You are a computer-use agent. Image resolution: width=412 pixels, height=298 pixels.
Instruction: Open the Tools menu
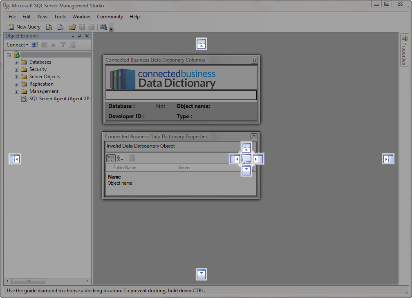tap(60, 17)
